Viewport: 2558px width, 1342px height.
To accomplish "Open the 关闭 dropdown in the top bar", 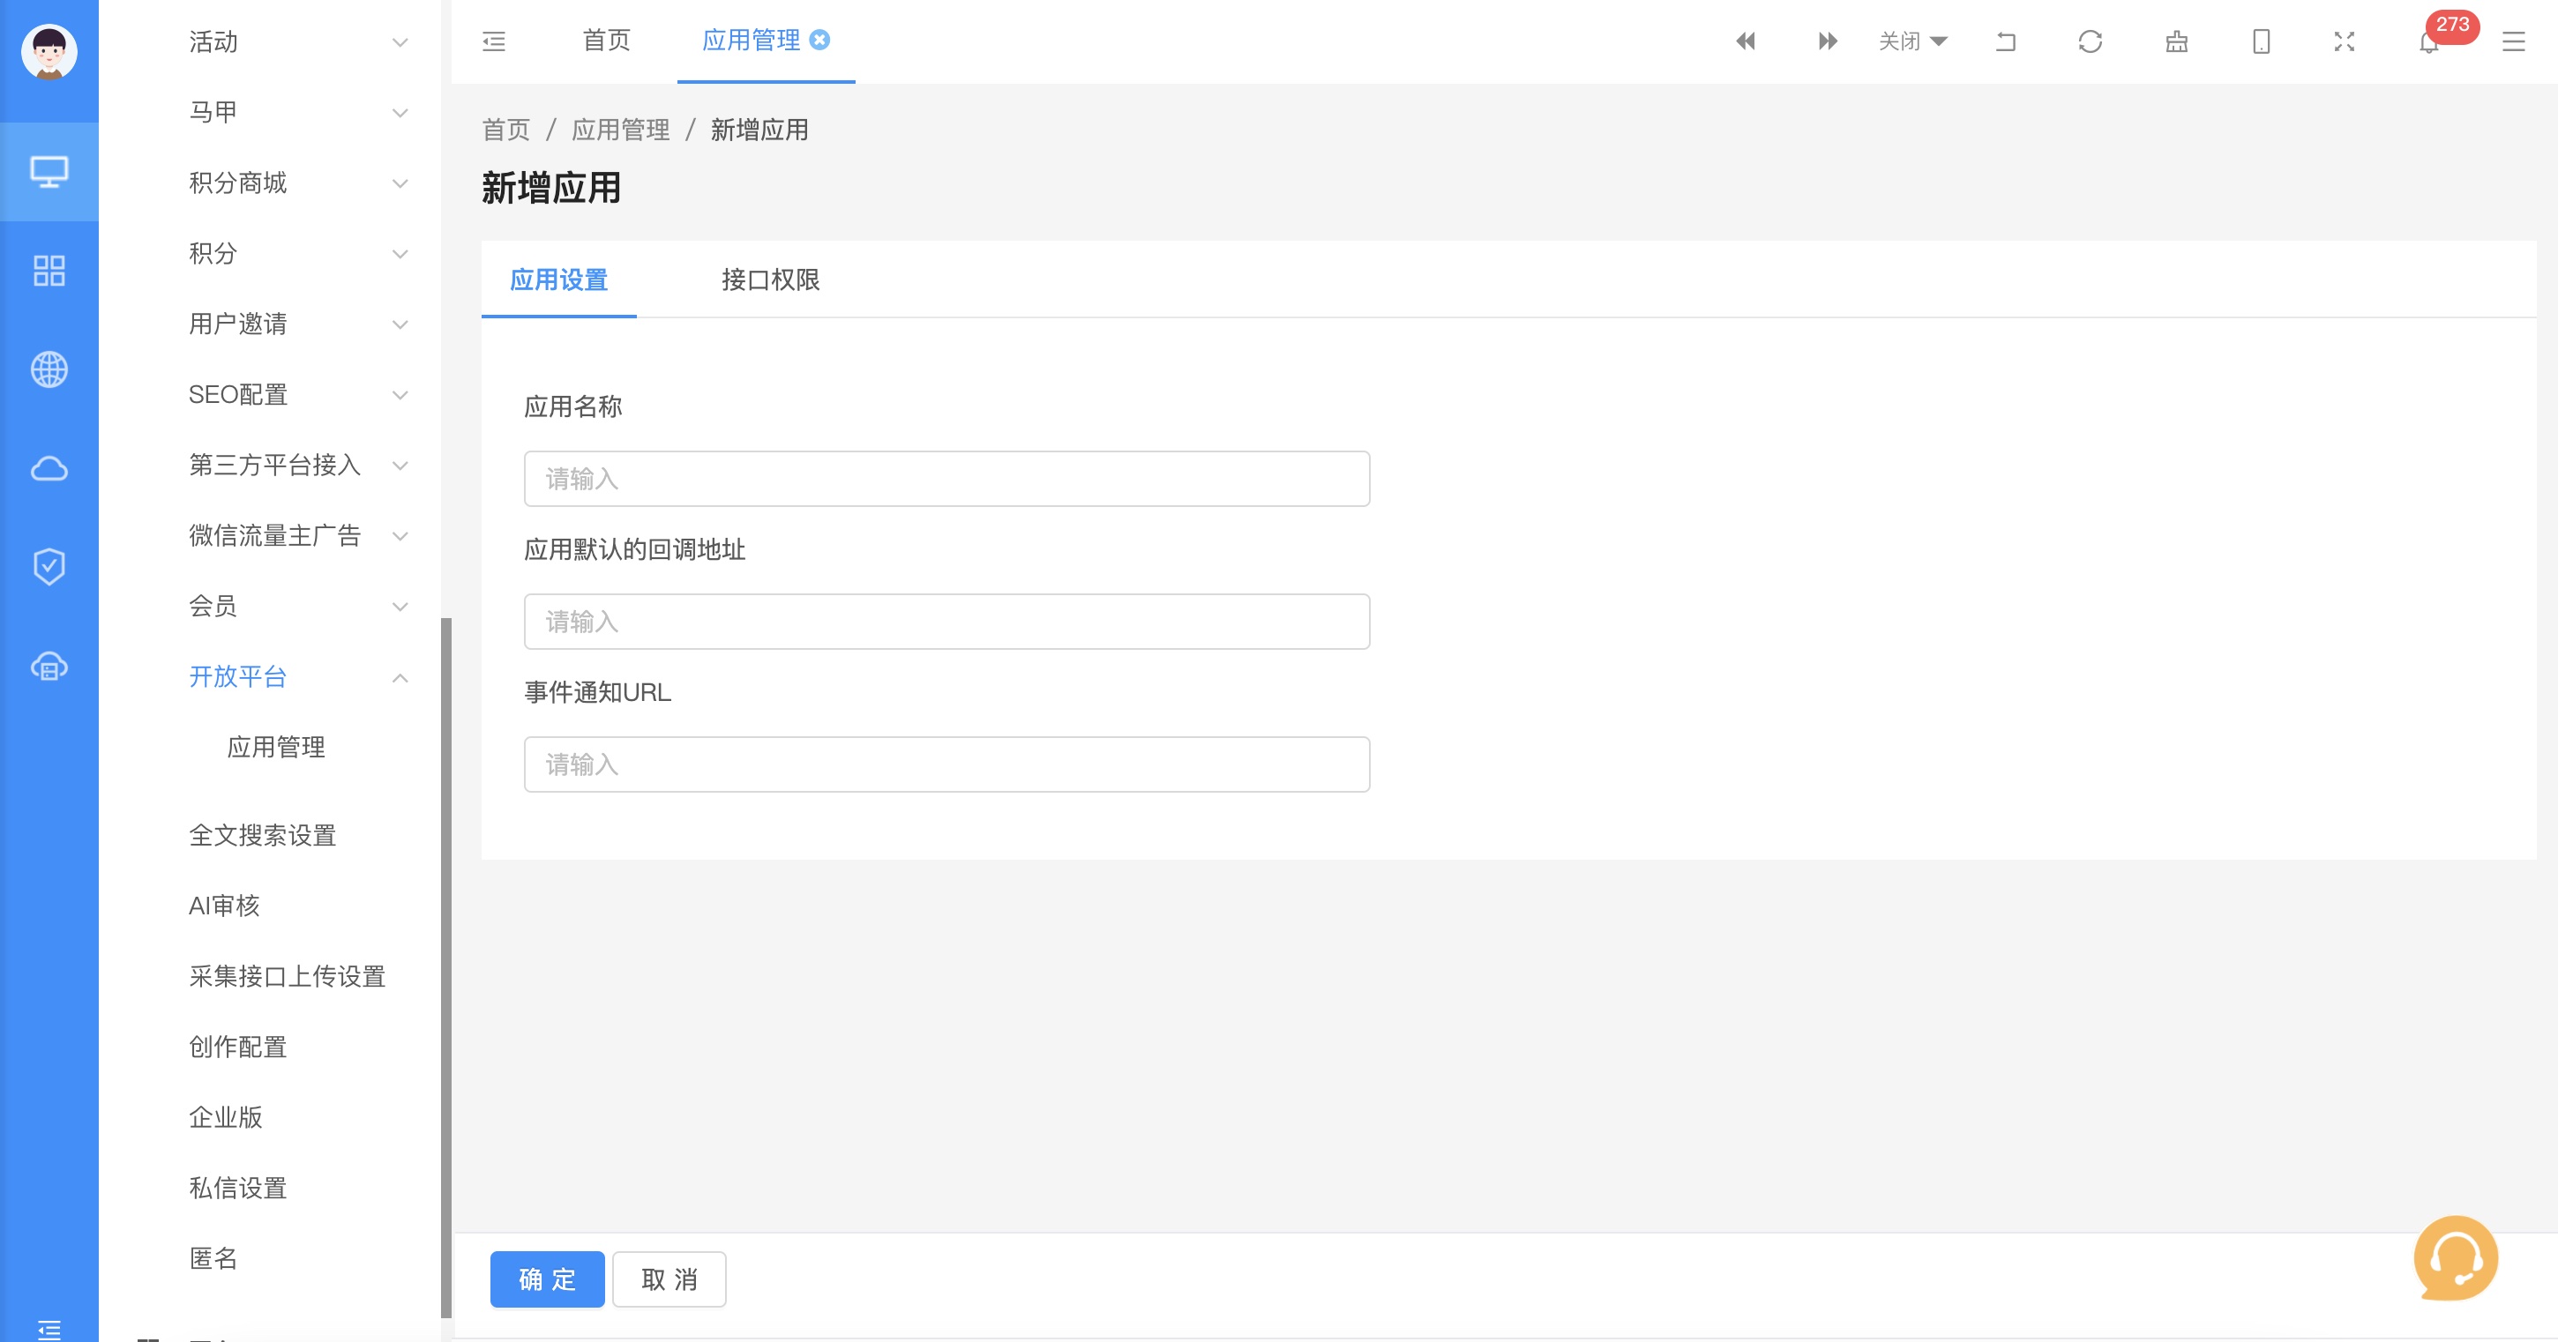I will click(x=1912, y=41).
